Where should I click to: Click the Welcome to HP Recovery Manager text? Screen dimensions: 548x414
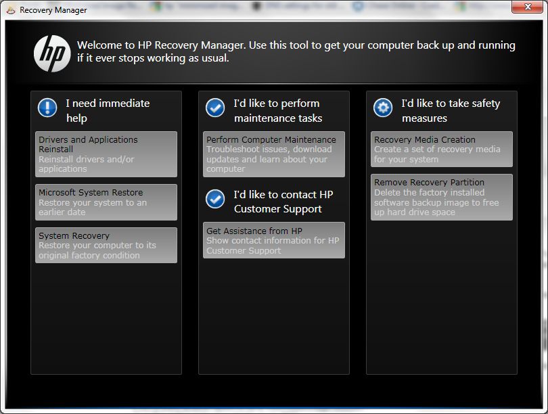click(x=296, y=51)
